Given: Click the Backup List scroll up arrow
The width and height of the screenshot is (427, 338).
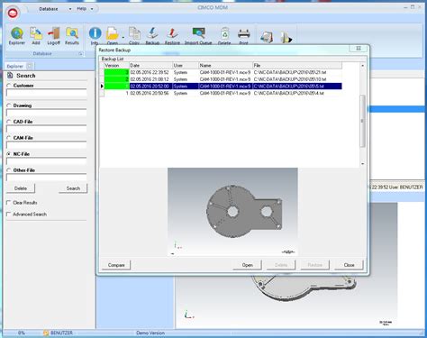Looking at the screenshot, I should [x=362, y=65].
